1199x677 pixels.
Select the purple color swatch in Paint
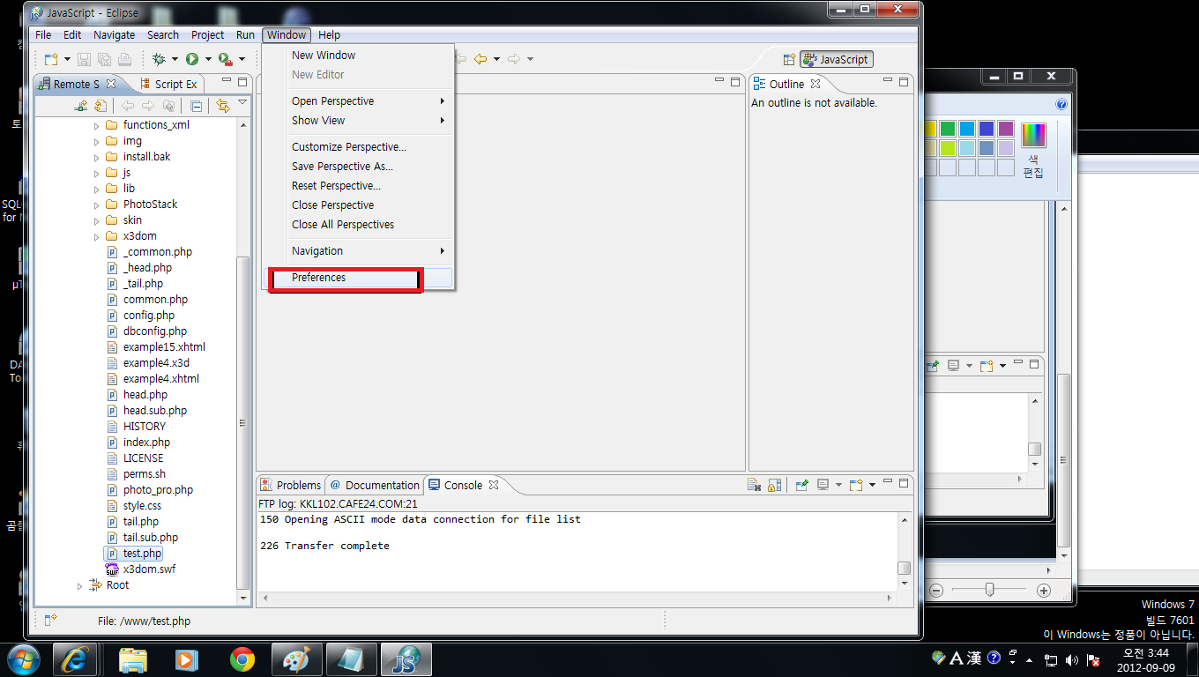tap(1006, 129)
